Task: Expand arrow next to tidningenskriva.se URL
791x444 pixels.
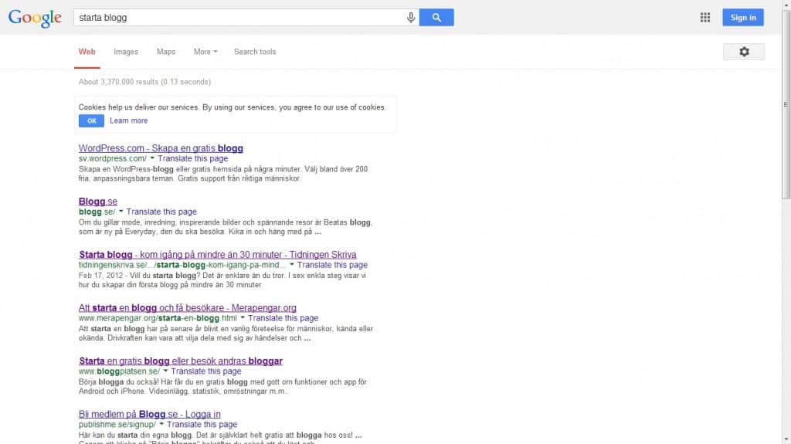Action: pyautogui.click(x=291, y=265)
